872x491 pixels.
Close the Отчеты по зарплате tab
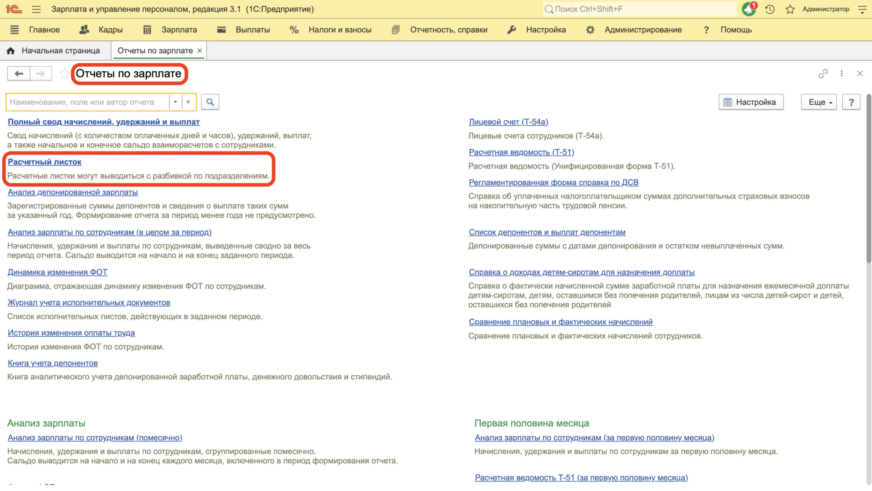(200, 51)
